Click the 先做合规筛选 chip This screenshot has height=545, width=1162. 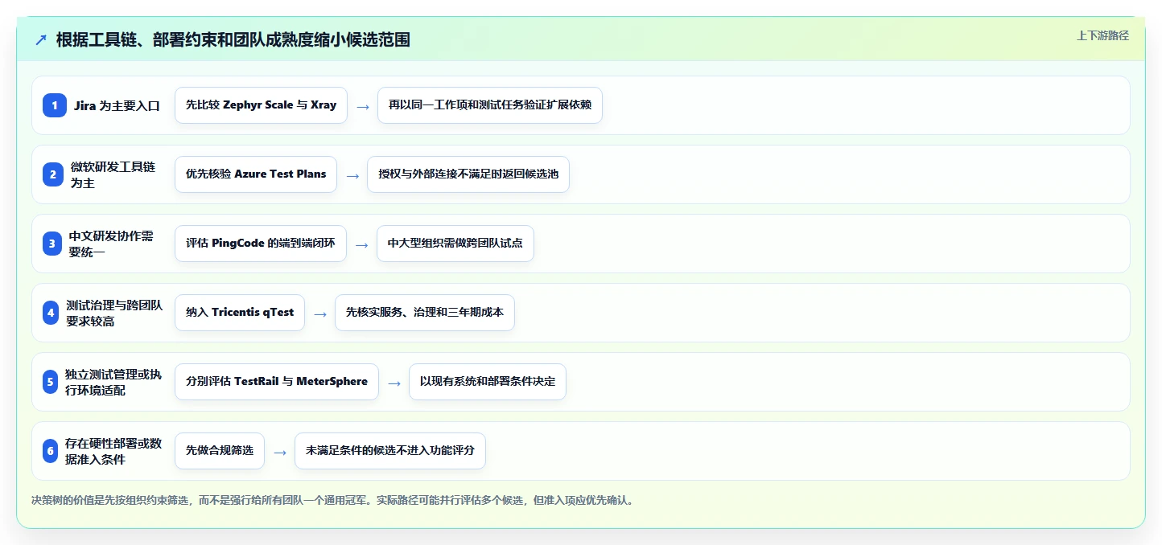(x=220, y=451)
